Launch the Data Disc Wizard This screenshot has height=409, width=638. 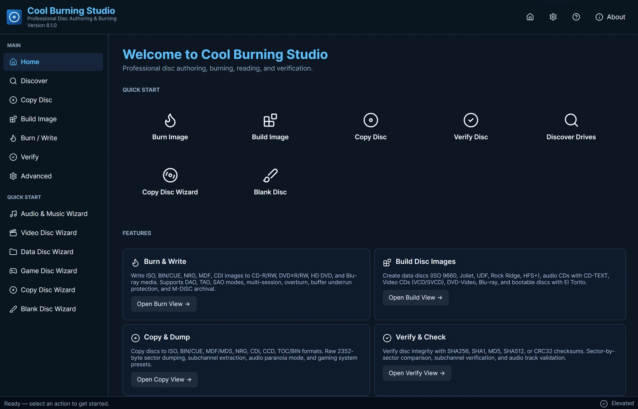(53, 252)
